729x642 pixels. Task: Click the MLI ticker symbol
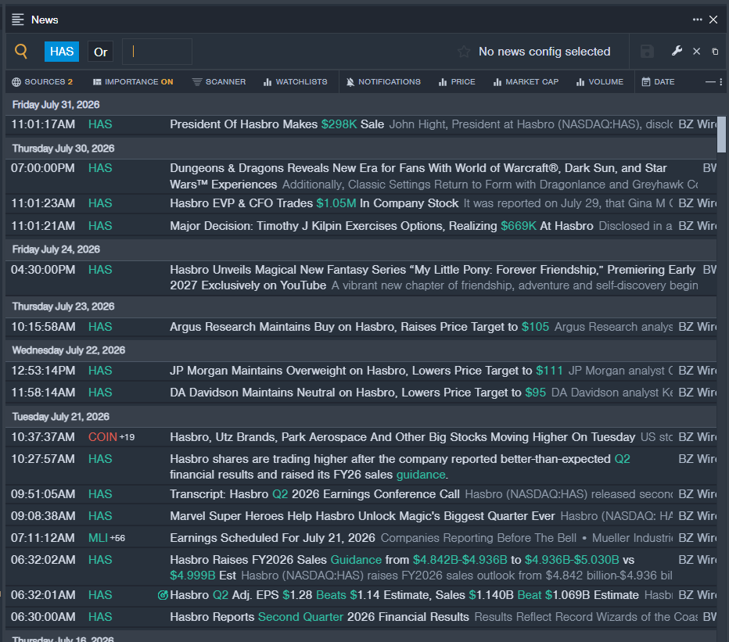tap(98, 538)
